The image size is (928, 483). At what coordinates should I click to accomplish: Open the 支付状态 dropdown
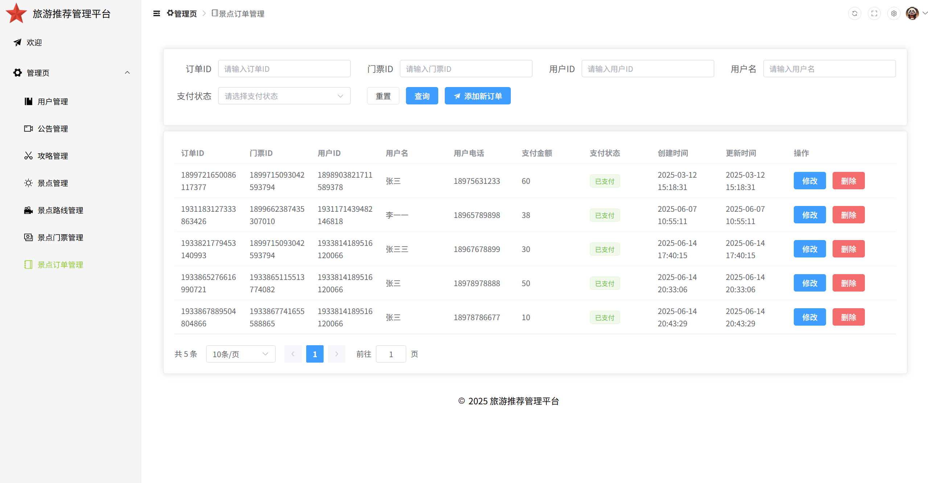coord(284,96)
